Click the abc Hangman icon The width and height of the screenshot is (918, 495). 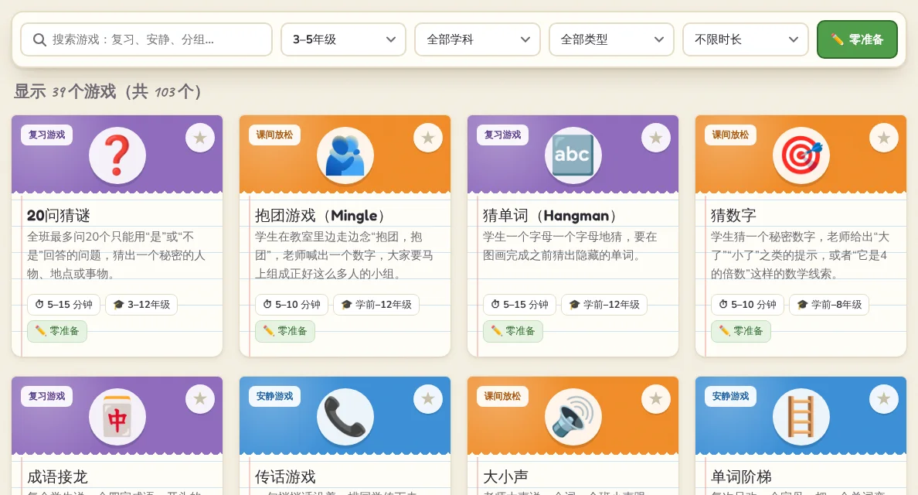pos(573,155)
